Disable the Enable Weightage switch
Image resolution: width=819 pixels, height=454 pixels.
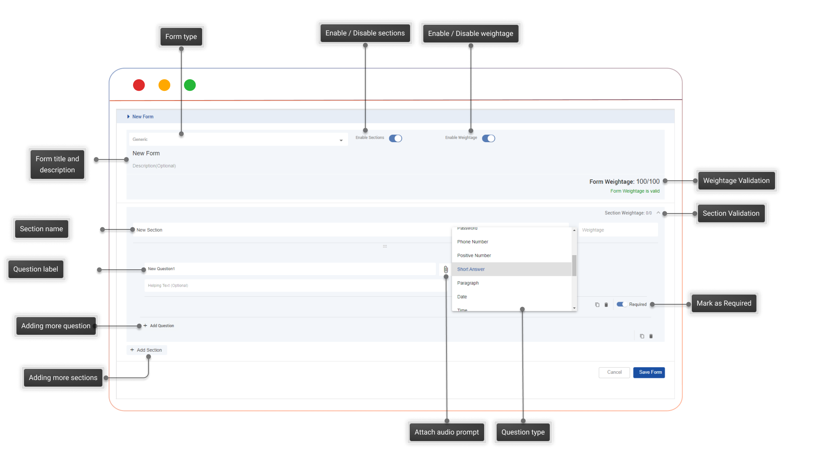[x=488, y=138]
